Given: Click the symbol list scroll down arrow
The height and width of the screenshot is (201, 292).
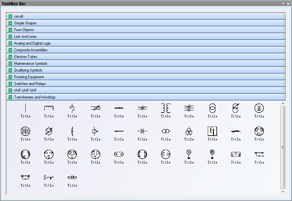Looking at the screenshot, I should (283, 192).
